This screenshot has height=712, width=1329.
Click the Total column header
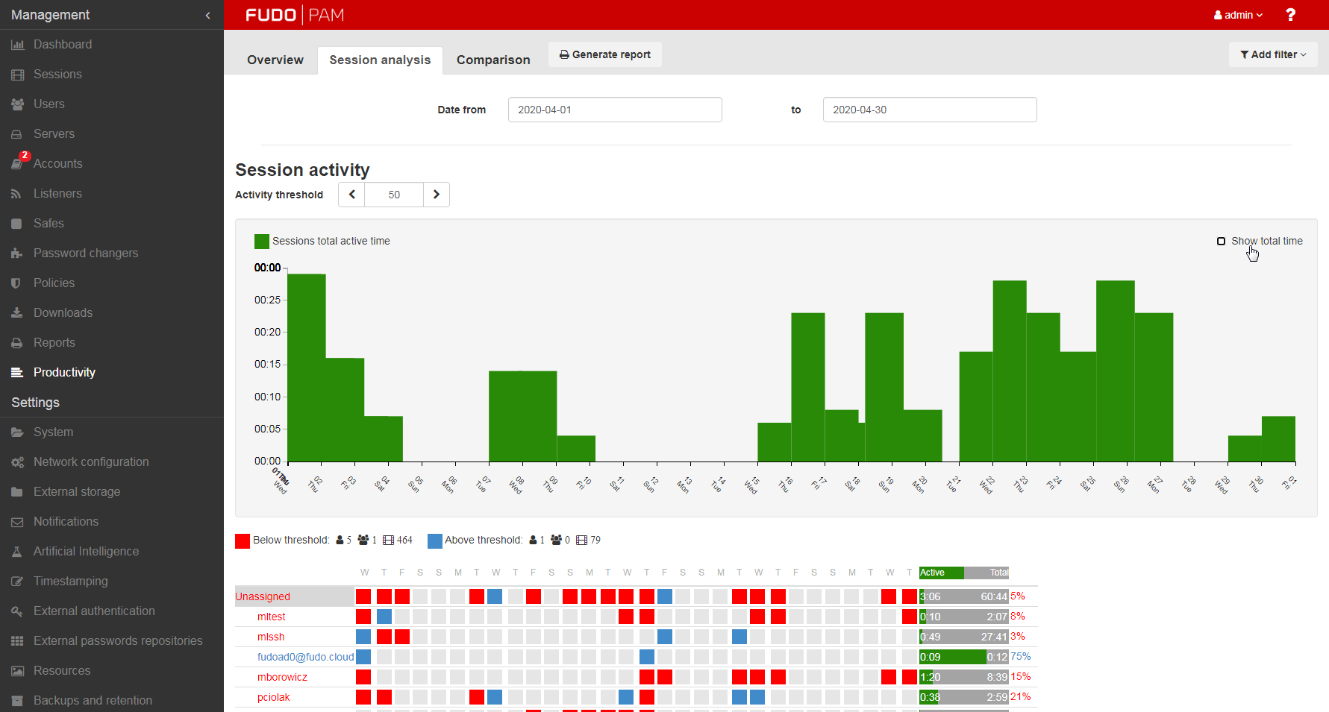[986, 573]
